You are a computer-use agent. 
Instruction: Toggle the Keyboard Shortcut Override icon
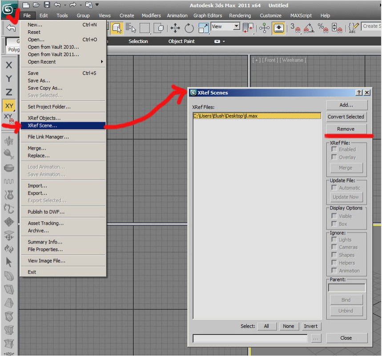(x=279, y=28)
